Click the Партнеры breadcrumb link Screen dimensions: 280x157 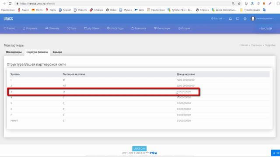(256, 45)
